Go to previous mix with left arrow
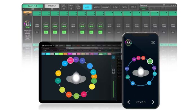Viewport: 196px width, 110px height. [x=24, y=9]
